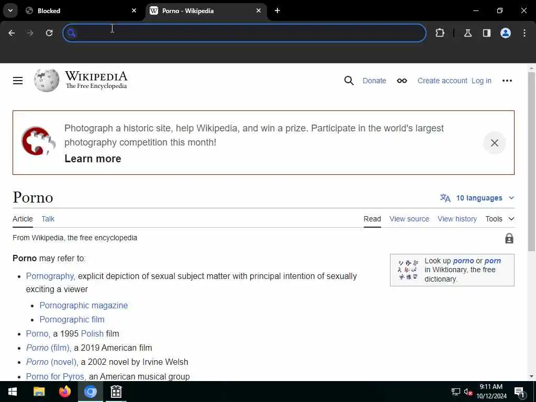Click the Donate link
536x402 pixels.
pos(374,81)
